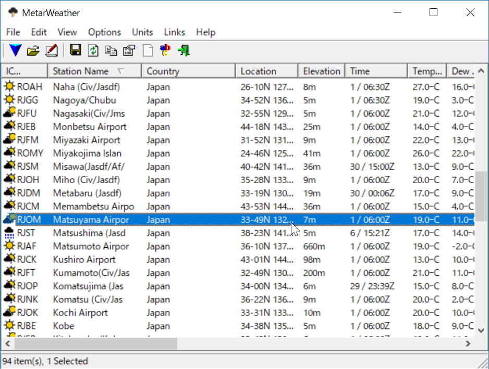The height and width of the screenshot is (369, 489).
Task: Click the floppy disk save icon
Action: coord(76,50)
